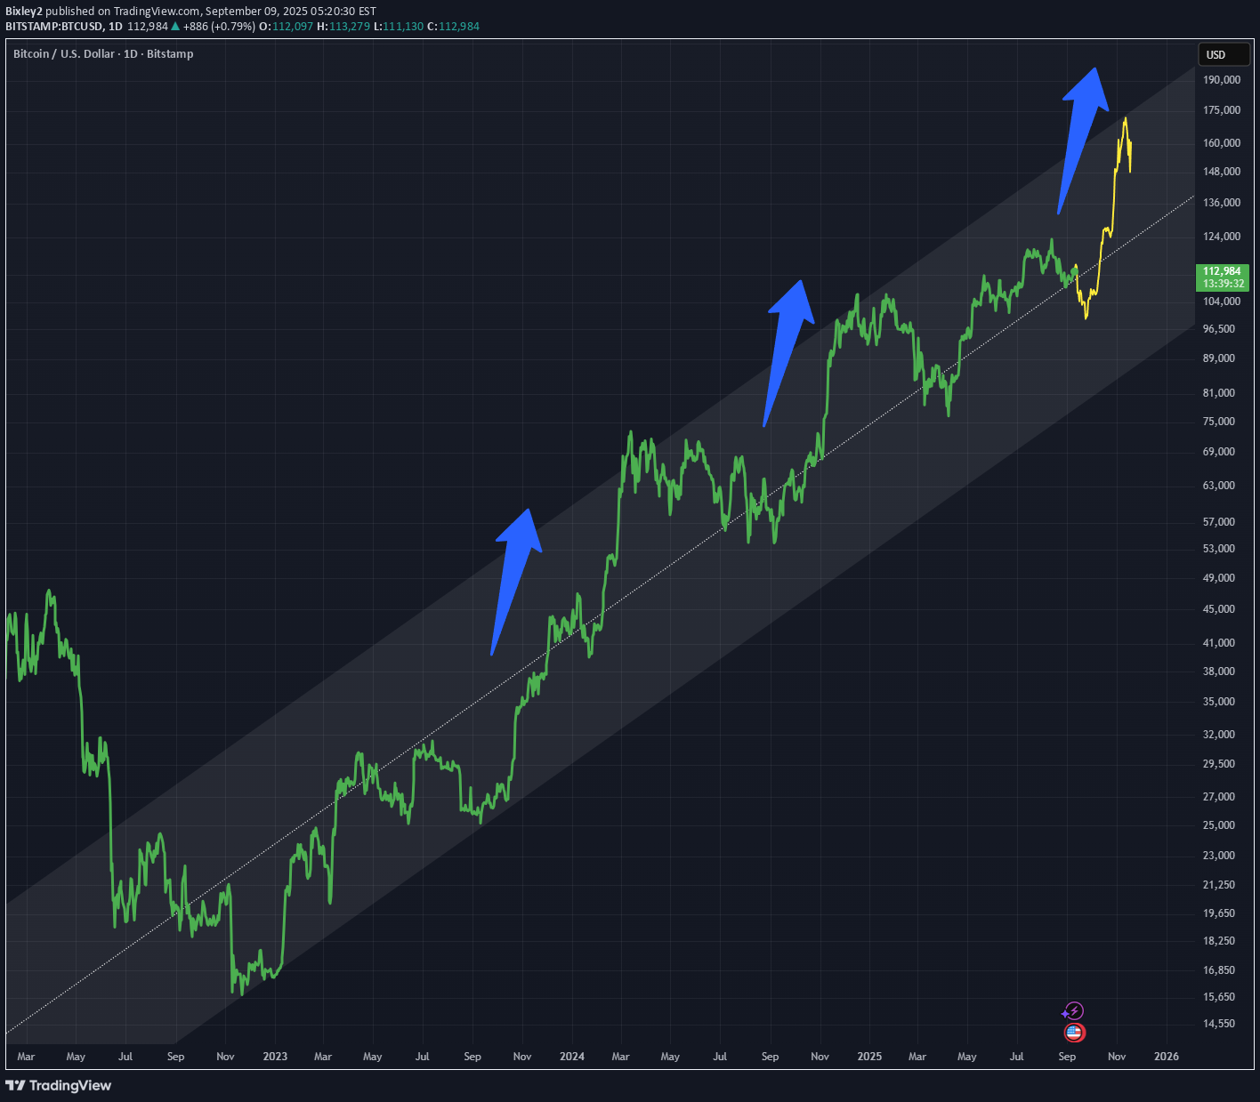
Task: Click the 25,000 price axis label
Action: [1219, 825]
